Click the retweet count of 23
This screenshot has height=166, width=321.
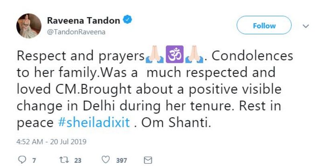(x=77, y=160)
